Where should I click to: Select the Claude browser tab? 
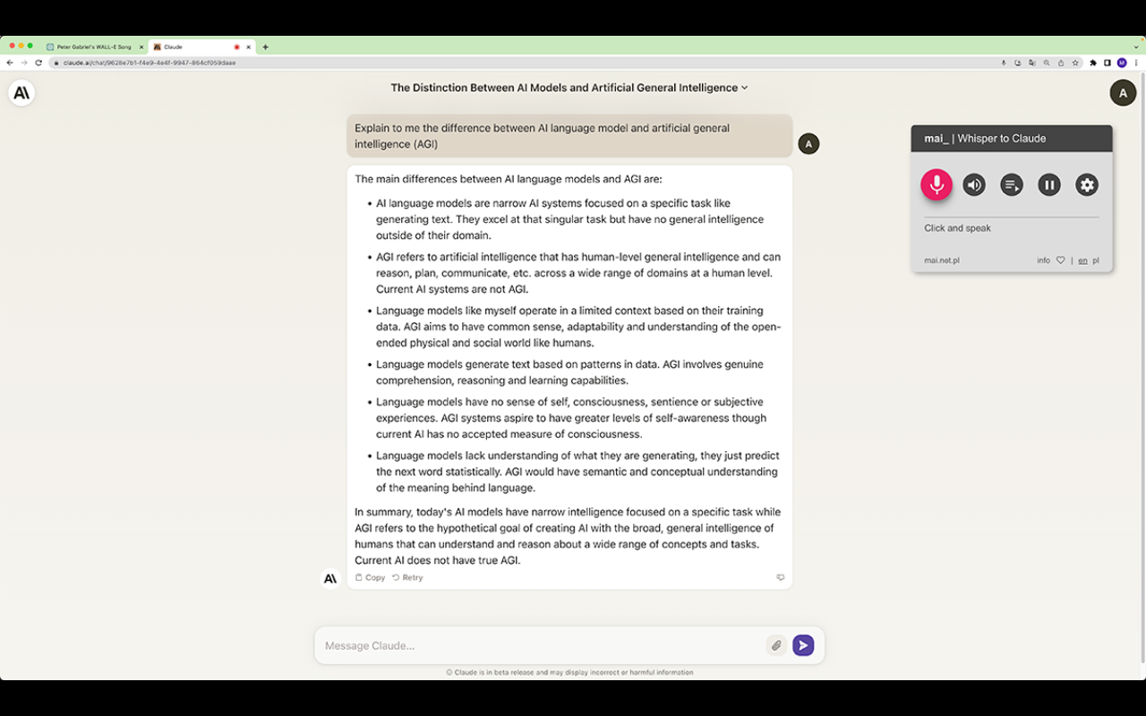tap(202, 47)
